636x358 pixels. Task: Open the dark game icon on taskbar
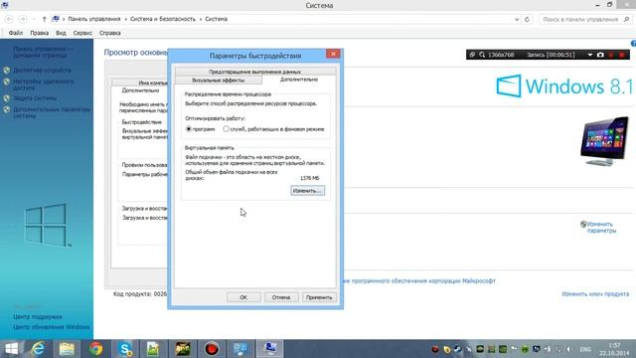click(x=183, y=349)
